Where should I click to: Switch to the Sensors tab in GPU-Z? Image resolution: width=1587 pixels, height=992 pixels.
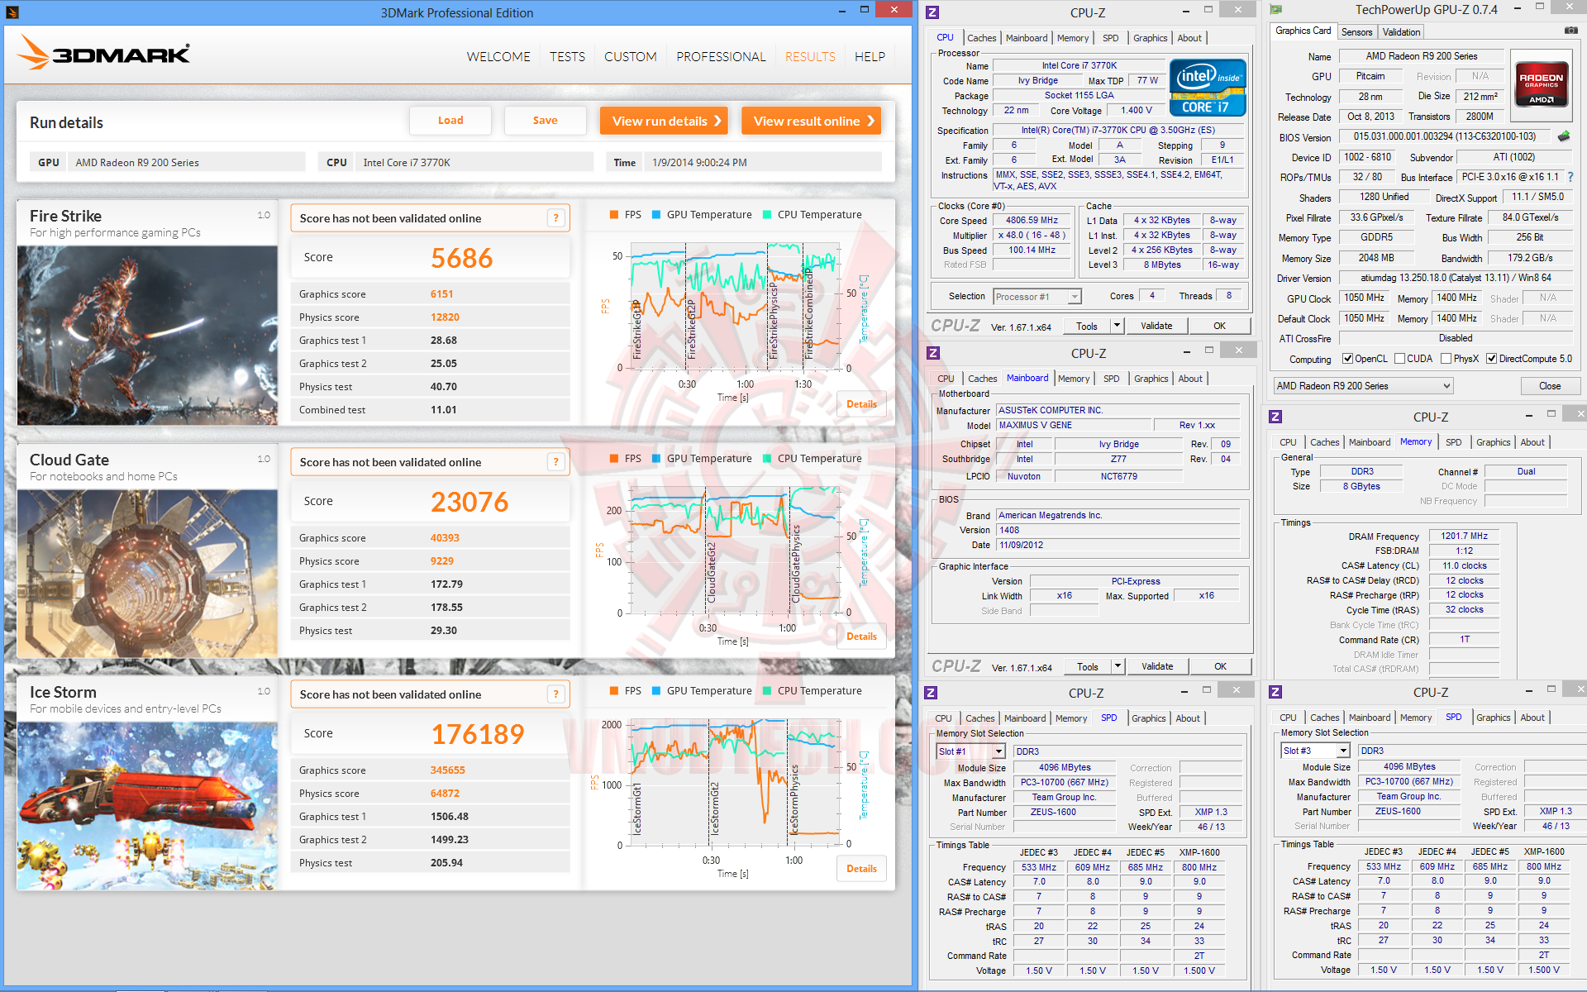point(1356,32)
